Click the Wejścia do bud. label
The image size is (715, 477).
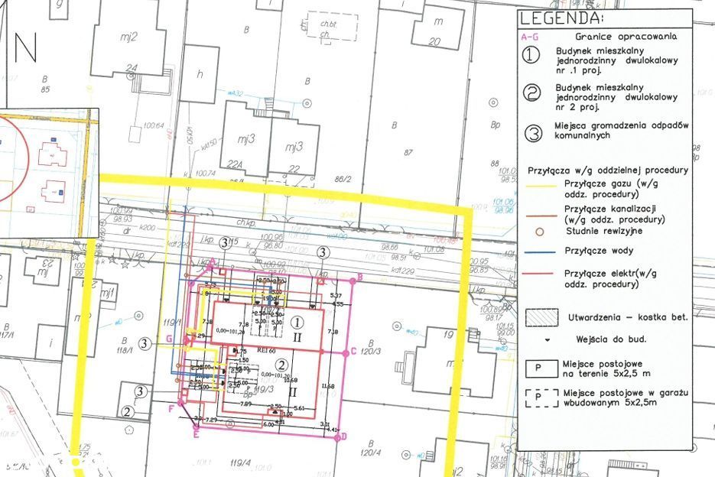click(x=611, y=339)
